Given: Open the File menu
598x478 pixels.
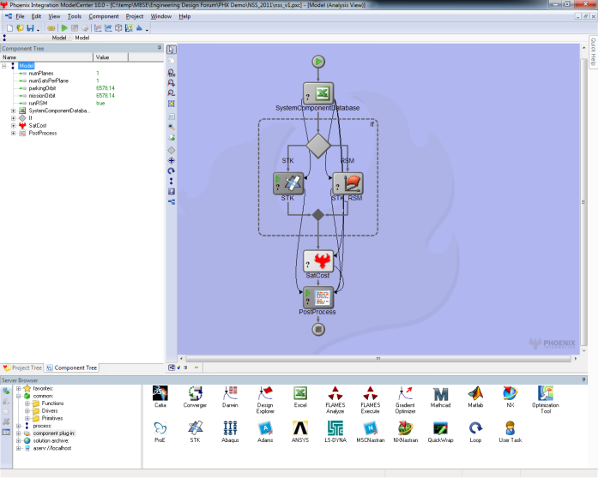Looking at the screenshot, I should tap(20, 16).
